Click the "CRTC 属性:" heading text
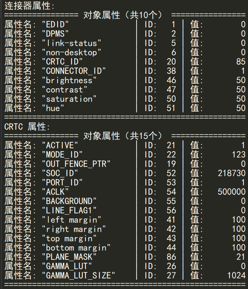The width and height of the screenshot is (248, 289). [27, 127]
